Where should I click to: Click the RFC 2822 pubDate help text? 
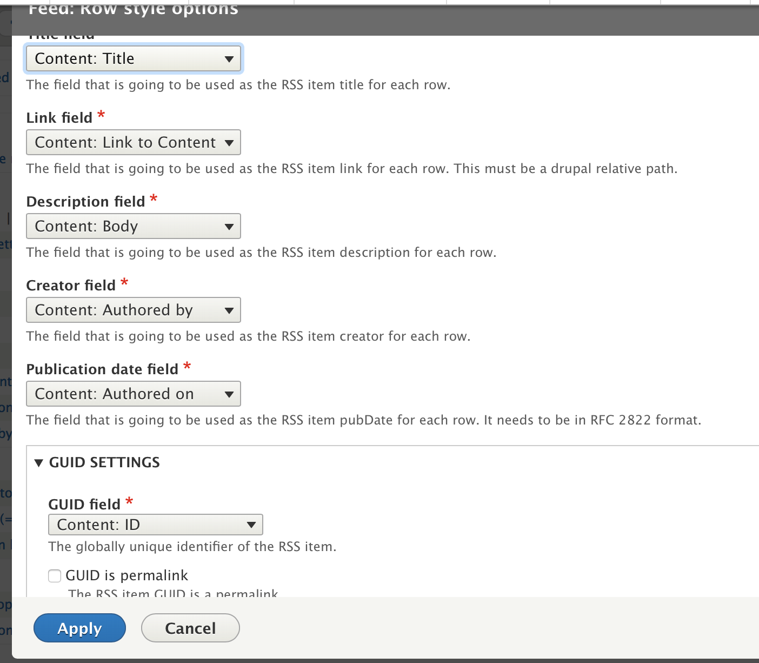(364, 420)
